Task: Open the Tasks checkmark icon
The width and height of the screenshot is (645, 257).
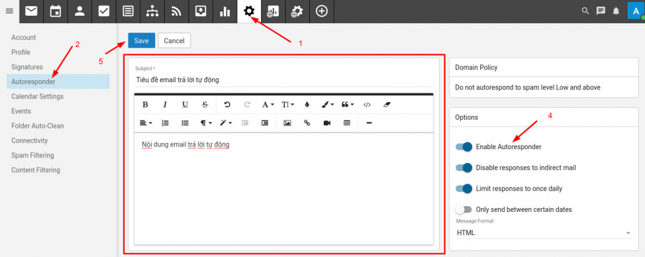Action: pos(104,11)
